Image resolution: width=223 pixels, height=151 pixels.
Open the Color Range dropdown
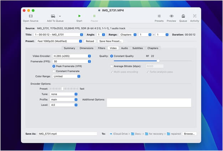click(x=66, y=76)
